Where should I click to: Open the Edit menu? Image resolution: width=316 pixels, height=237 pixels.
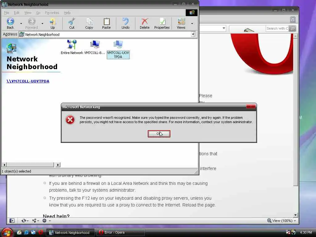17,13
